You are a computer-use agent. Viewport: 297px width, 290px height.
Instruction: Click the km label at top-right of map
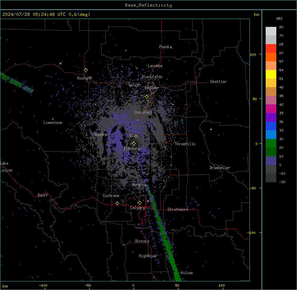coord(257,14)
